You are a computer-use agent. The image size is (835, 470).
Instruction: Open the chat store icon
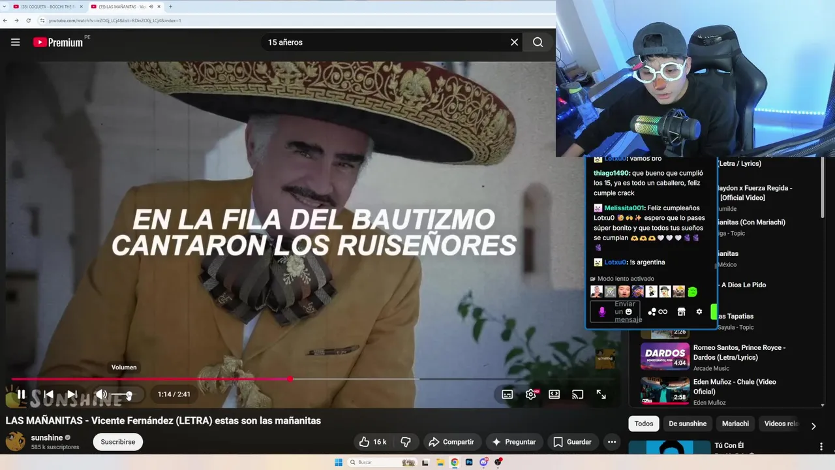point(681,311)
